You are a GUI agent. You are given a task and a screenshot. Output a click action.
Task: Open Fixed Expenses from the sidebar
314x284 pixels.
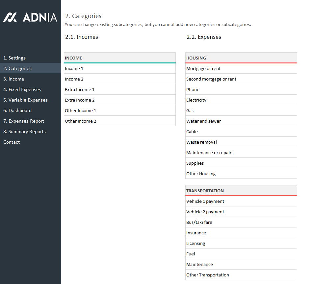point(22,89)
